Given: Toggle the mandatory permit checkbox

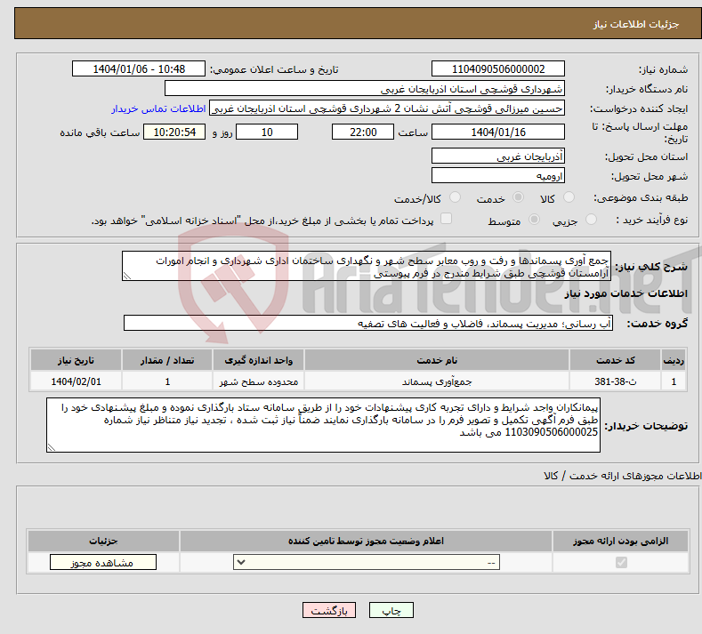Looking at the screenshot, I should pyautogui.click(x=621, y=562).
